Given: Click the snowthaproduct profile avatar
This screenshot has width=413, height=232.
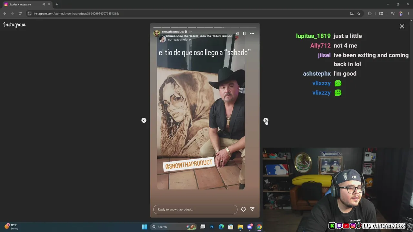Looking at the screenshot, I should [157, 33].
